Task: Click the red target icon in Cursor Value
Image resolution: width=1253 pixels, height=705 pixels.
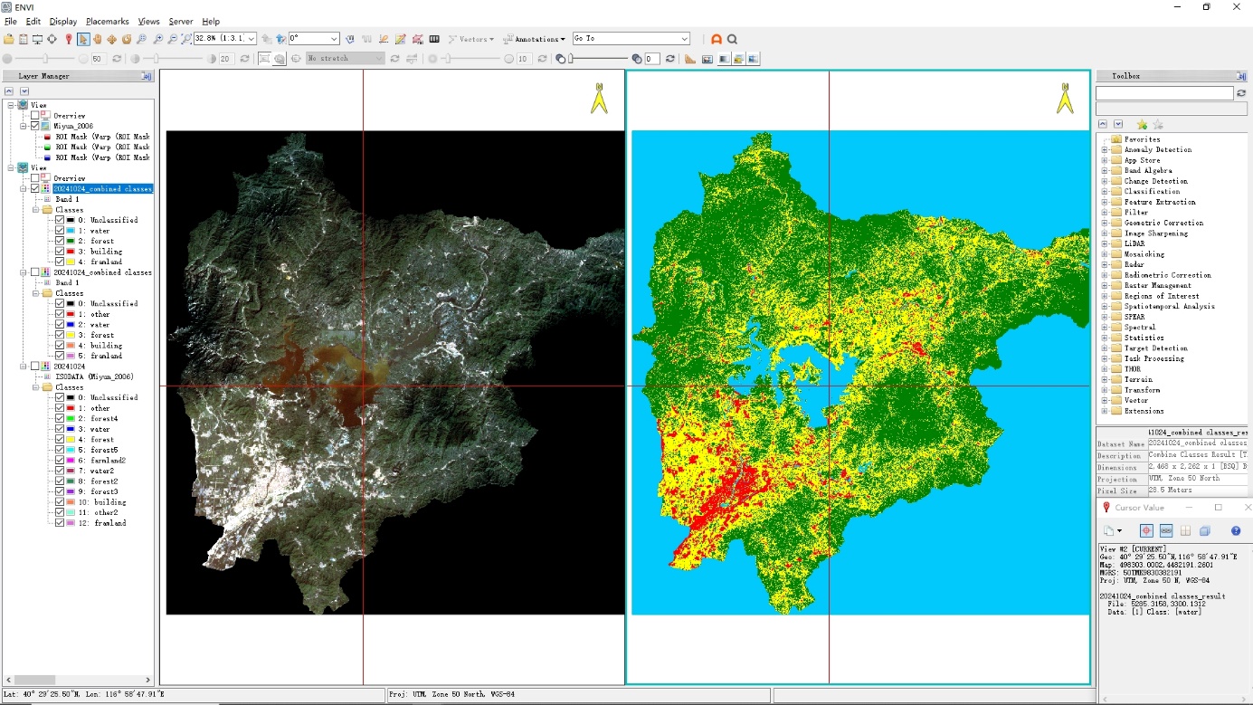Action: (1146, 530)
